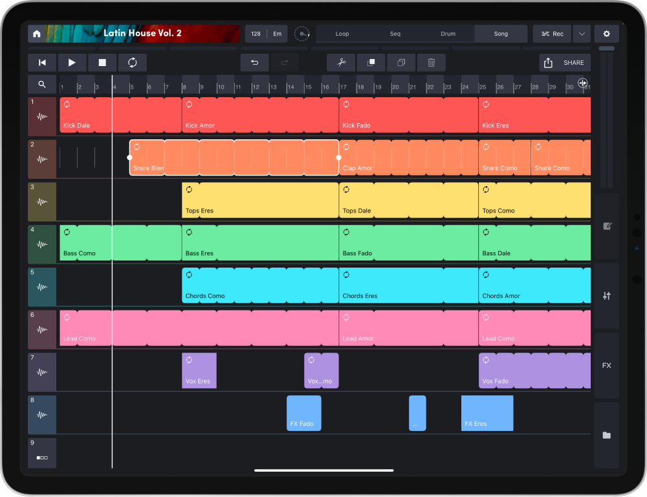Viewport: 647px width, 497px height.
Task: Open the file browser folder icon
Action: pyautogui.click(x=606, y=435)
